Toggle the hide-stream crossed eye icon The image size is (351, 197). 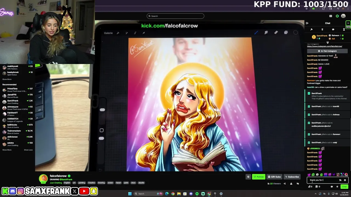[298, 184]
